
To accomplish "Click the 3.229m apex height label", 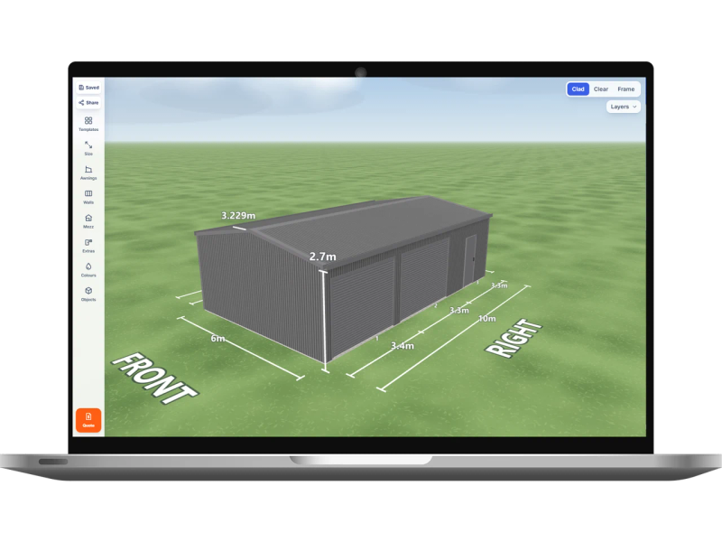I will pyautogui.click(x=238, y=215).
